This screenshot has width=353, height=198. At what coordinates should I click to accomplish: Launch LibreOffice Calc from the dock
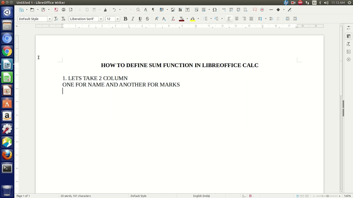pyautogui.click(x=7, y=78)
